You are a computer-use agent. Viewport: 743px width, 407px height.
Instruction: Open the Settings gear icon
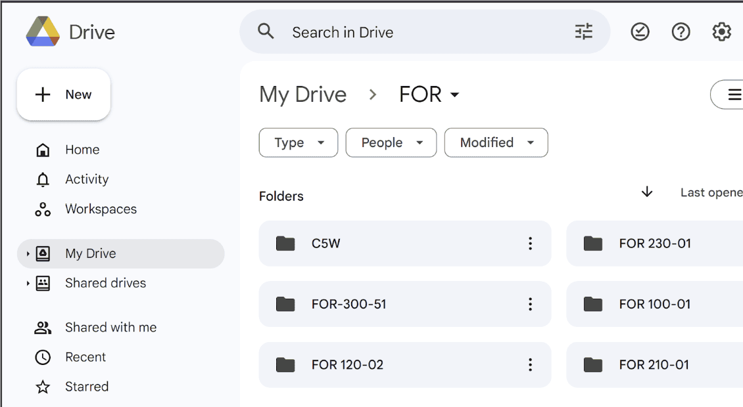point(721,32)
